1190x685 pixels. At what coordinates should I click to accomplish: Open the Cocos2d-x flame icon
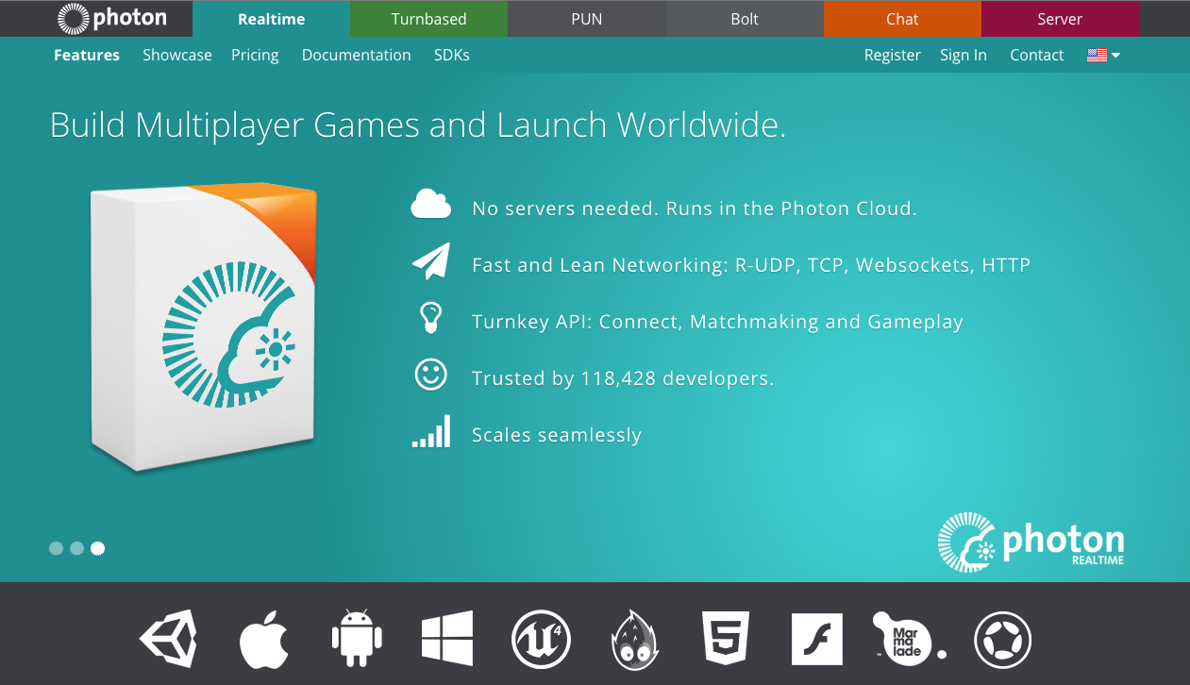tap(634, 639)
